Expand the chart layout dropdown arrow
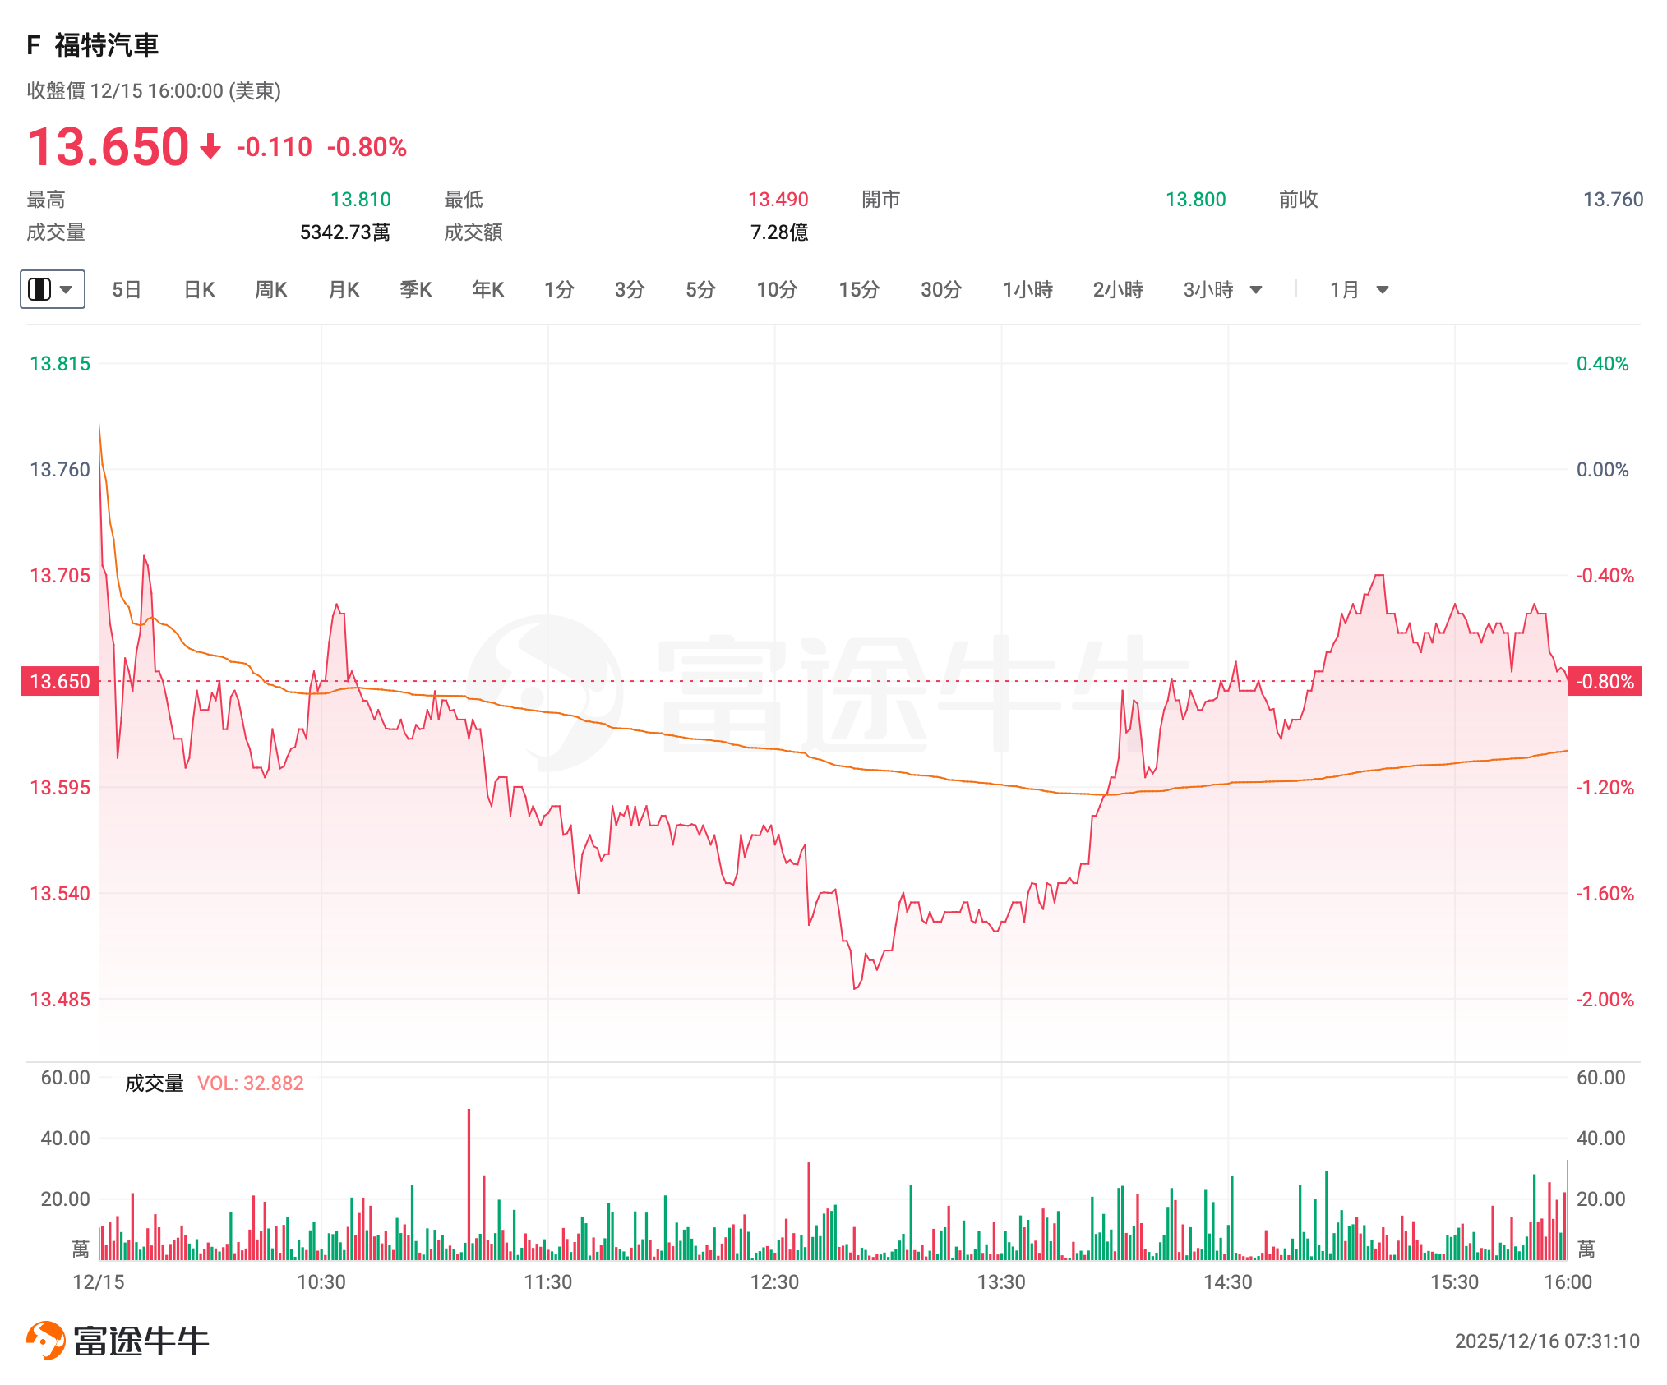This screenshot has height=1385, width=1667. [67, 289]
